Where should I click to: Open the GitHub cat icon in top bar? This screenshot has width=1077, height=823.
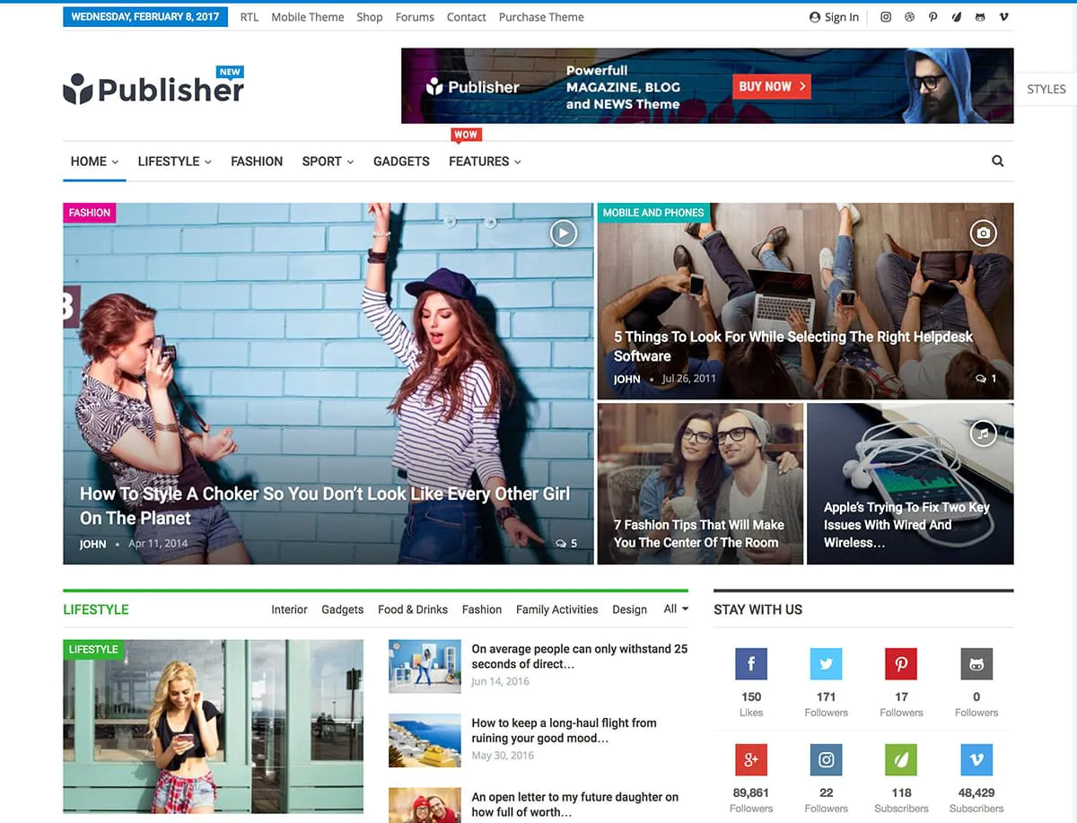point(980,17)
